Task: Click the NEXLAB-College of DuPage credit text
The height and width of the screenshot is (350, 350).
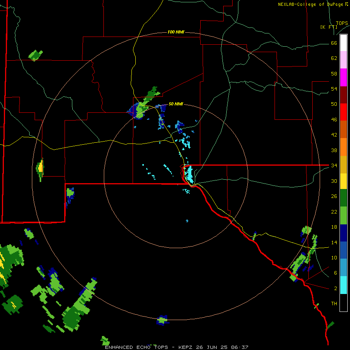Action: tap(313, 4)
